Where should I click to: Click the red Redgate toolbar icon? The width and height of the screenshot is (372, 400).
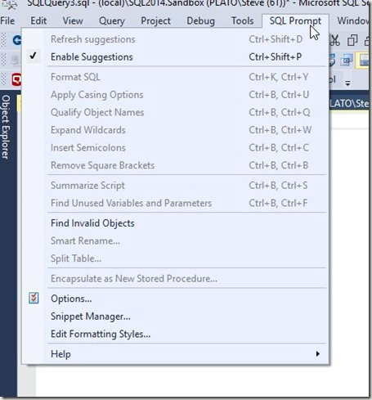[16, 80]
